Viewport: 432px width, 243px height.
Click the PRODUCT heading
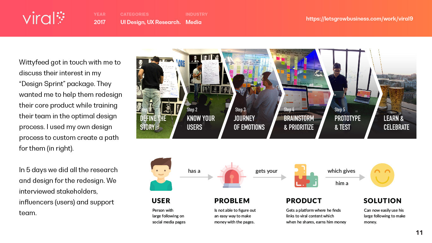(x=304, y=201)
